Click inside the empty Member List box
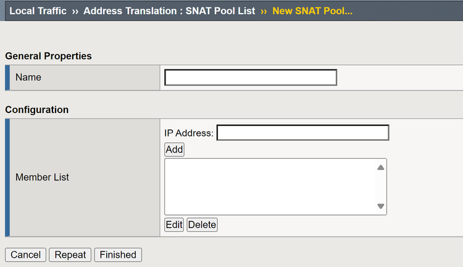Screen dimensions: 463x267 point(269,187)
